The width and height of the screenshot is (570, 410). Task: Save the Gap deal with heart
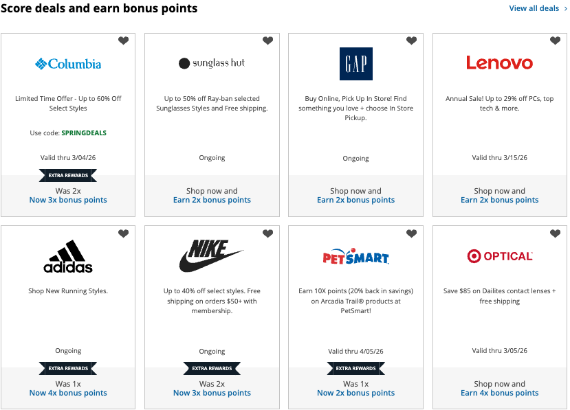[x=411, y=41]
